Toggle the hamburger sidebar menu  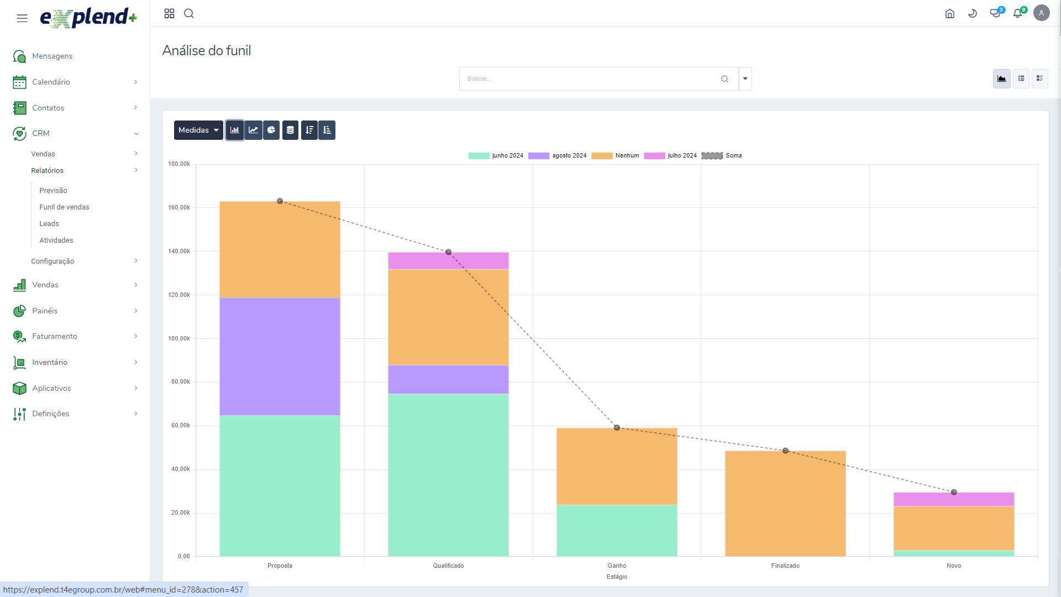point(22,18)
